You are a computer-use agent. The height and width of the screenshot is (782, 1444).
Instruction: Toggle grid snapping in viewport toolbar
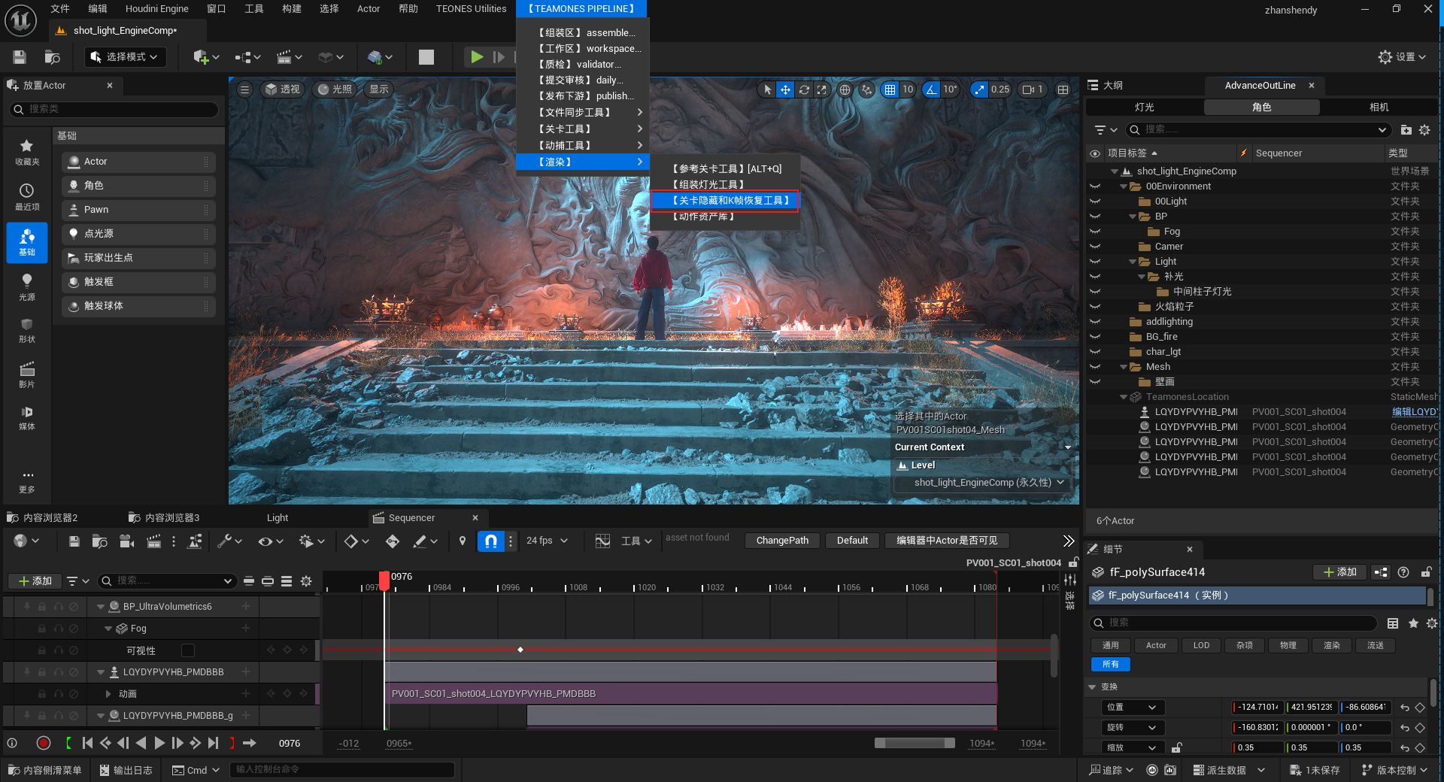tap(890, 89)
